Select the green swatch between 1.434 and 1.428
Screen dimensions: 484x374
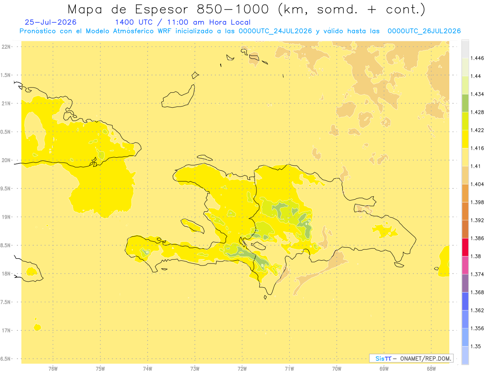tap(465, 103)
